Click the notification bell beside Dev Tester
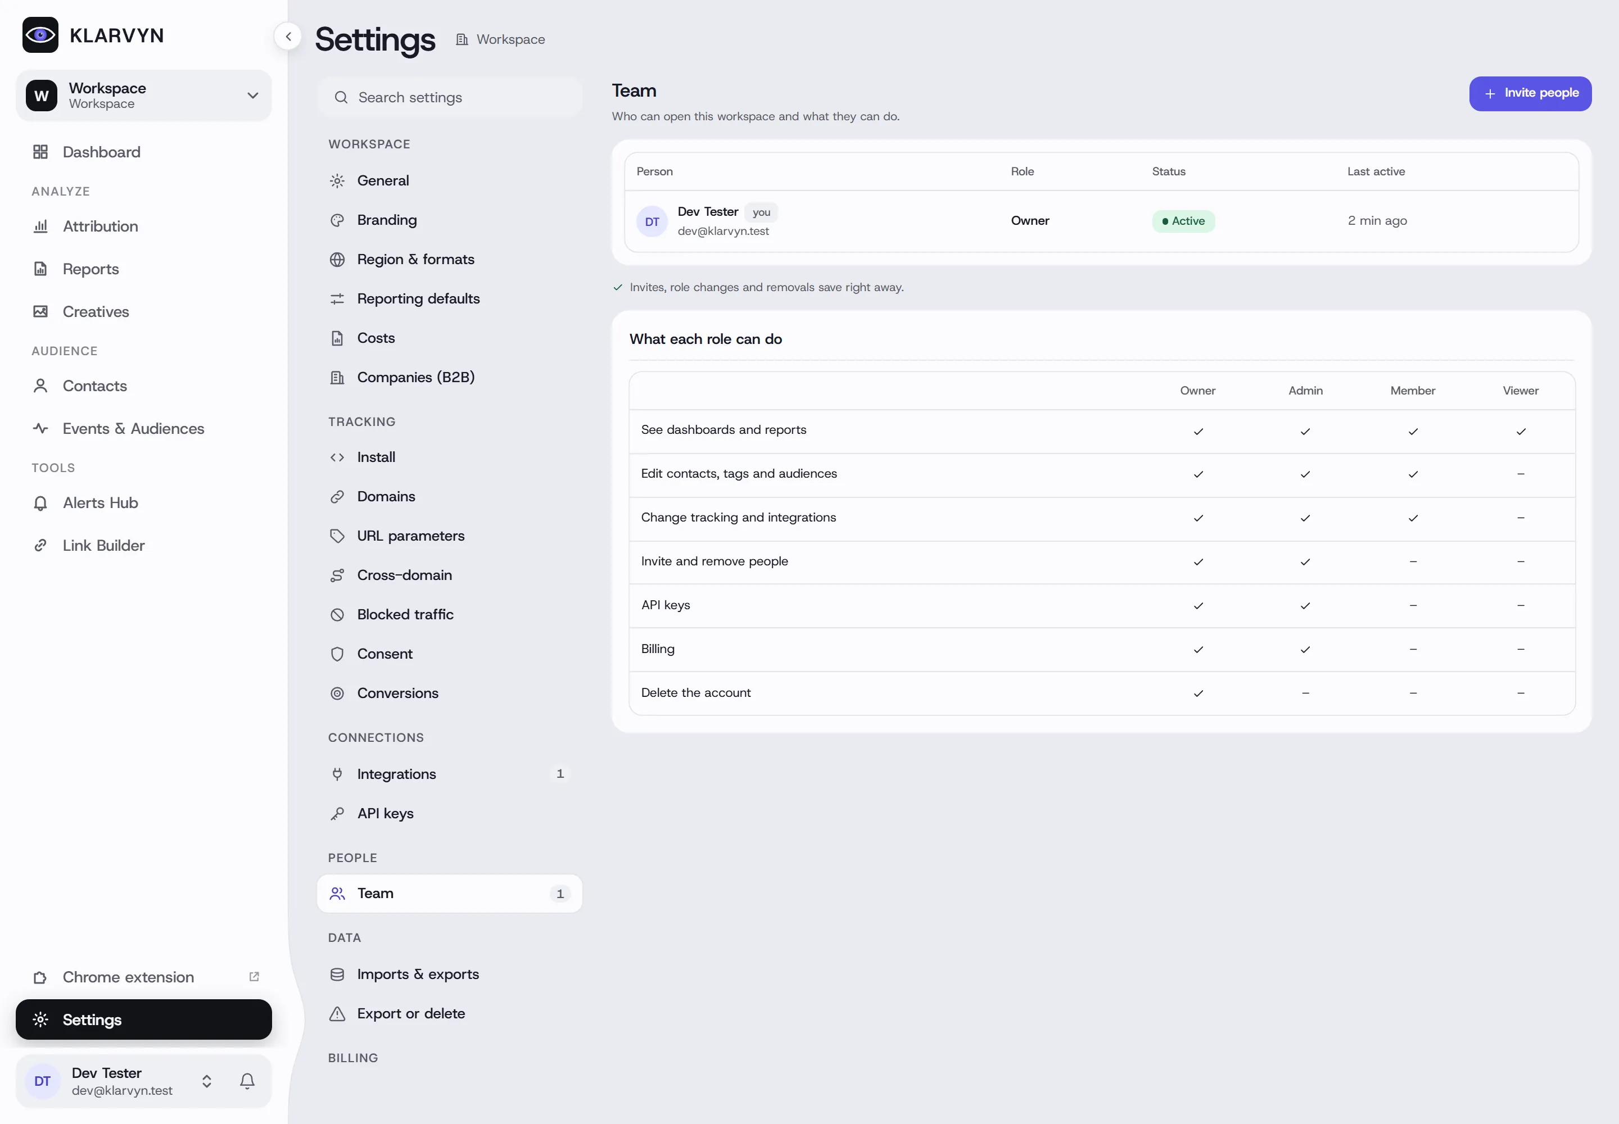This screenshot has width=1619, height=1124. (247, 1081)
